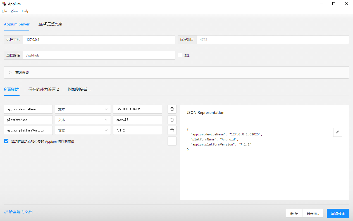Delete the appium:platformVersion capability row
353x221 pixels.
point(172,130)
